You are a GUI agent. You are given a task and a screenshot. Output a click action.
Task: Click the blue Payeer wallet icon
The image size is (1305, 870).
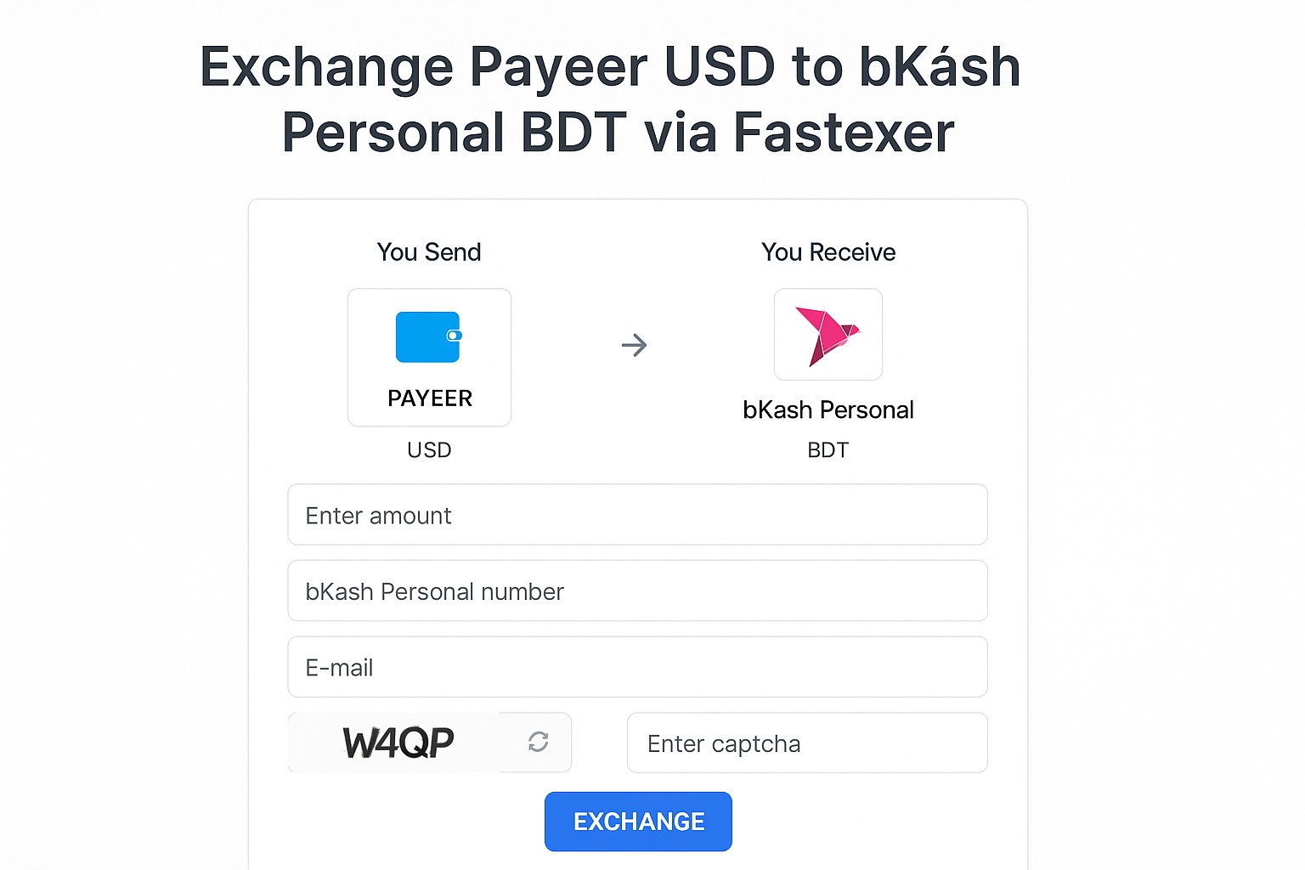[x=428, y=337]
